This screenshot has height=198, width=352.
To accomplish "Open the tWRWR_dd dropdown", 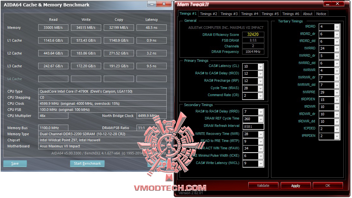I will pyautogui.click(x=337, y=85).
